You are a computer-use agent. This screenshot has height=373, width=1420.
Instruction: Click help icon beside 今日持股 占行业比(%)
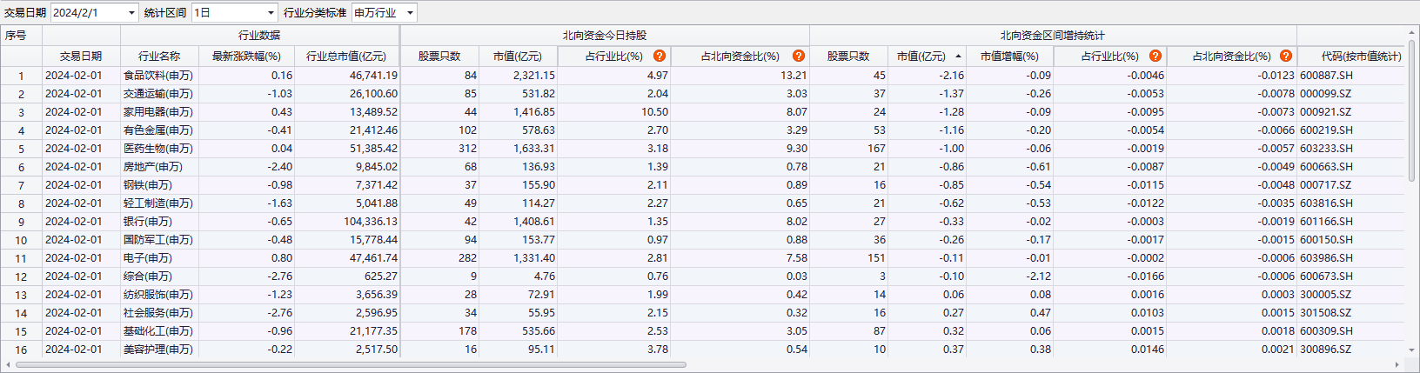tap(660, 56)
